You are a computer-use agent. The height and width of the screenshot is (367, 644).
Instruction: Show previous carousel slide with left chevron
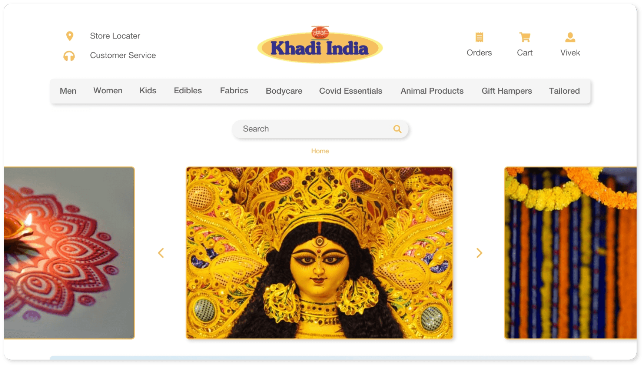coord(161,253)
